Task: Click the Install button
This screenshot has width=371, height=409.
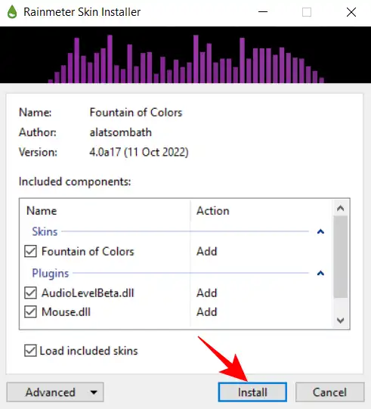Action: [252, 392]
